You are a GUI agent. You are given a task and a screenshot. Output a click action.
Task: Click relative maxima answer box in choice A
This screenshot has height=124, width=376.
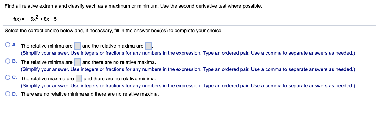coord(148,46)
